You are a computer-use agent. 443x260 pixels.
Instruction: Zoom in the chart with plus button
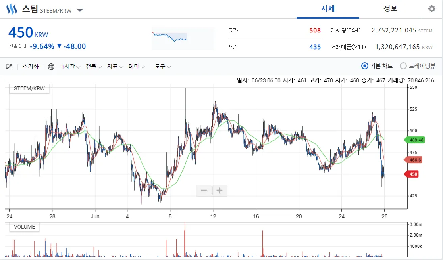pos(220,191)
